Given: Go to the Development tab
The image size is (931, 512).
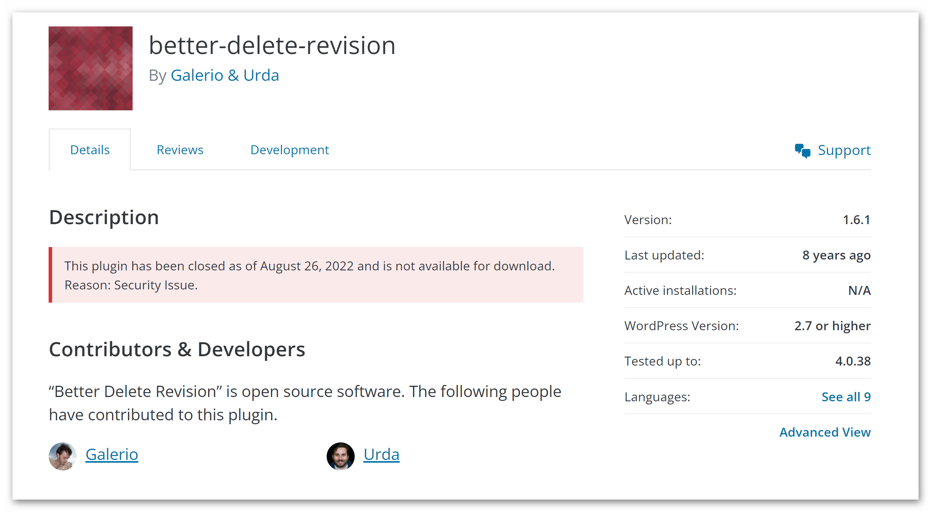Looking at the screenshot, I should [289, 150].
